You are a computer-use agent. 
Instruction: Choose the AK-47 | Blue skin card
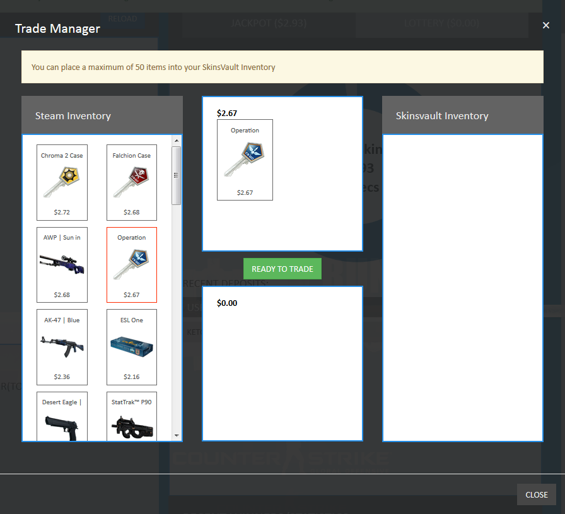pyautogui.click(x=62, y=347)
